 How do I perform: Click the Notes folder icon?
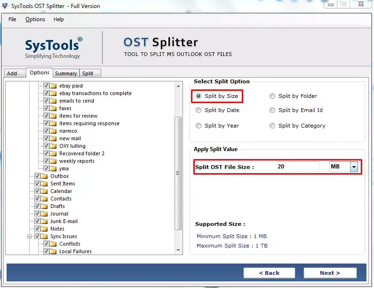pos(44,229)
